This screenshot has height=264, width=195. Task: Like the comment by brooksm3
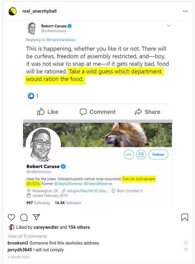[x=186, y=243]
